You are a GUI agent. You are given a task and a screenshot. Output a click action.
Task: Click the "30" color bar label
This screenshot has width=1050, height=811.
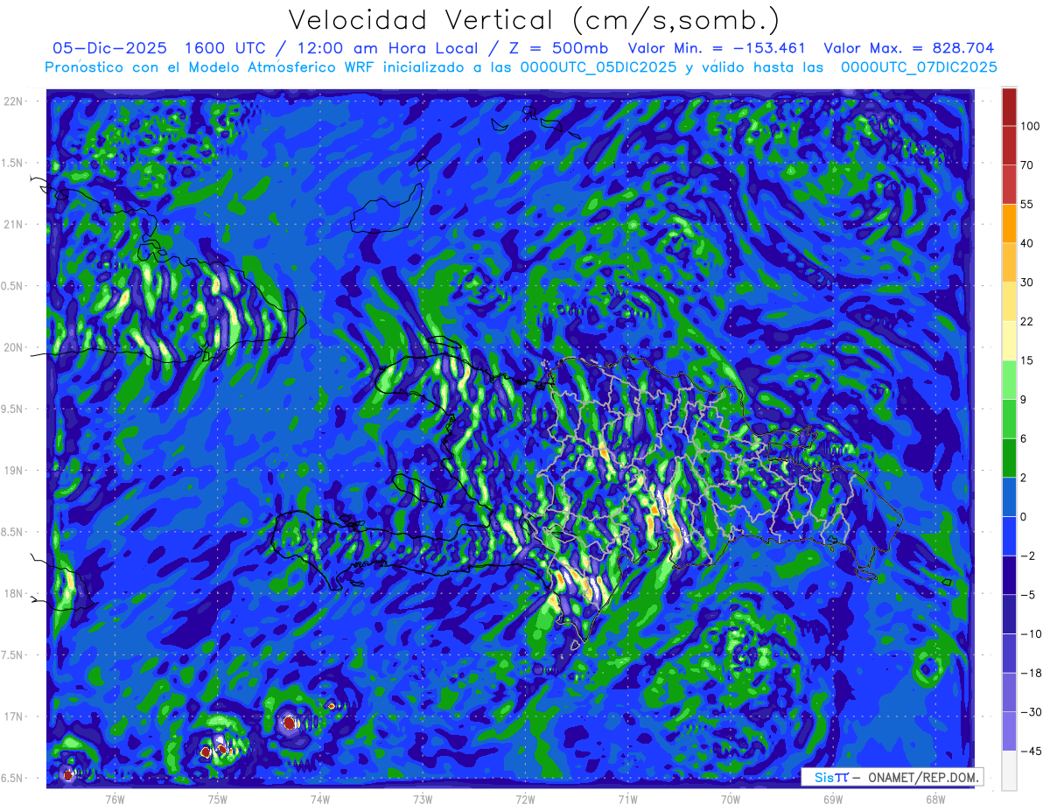1027,283
